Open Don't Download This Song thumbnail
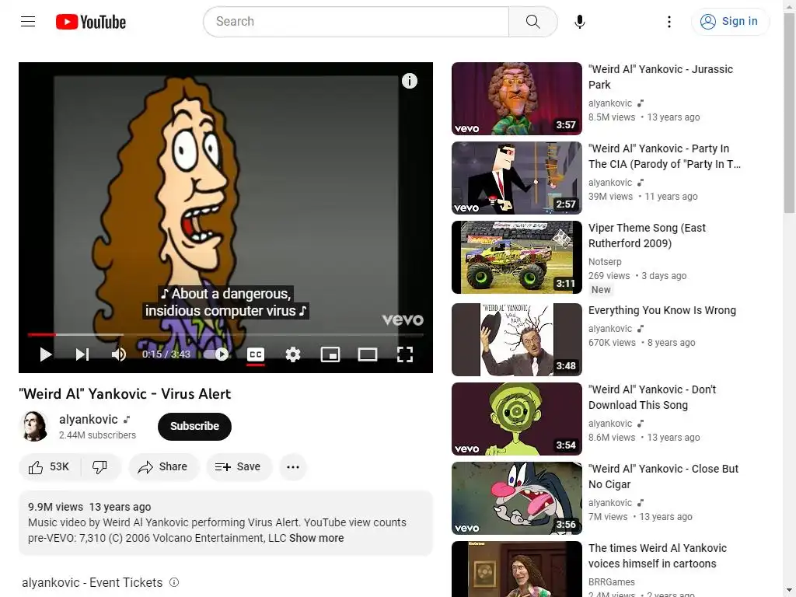Image resolution: width=796 pixels, height=597 pixels. (x=516, y=419)
